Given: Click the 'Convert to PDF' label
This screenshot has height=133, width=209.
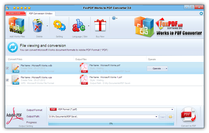Looking at the screenshot, I should (x=188, y=126).
